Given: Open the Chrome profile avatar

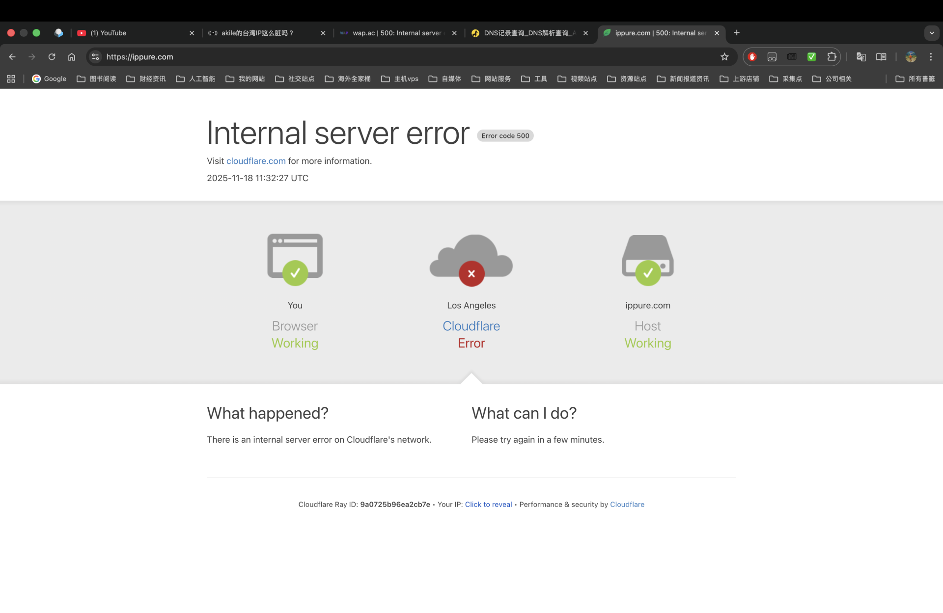Looking at the screenshot, I should click(911, 57).
